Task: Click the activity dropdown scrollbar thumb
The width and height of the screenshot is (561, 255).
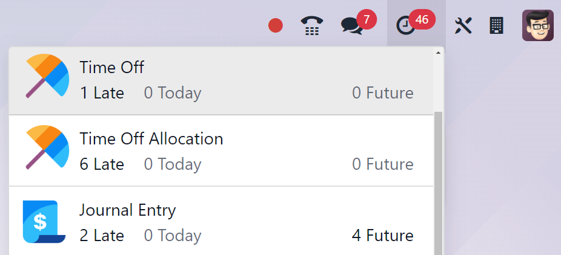Action: [438, 181]
